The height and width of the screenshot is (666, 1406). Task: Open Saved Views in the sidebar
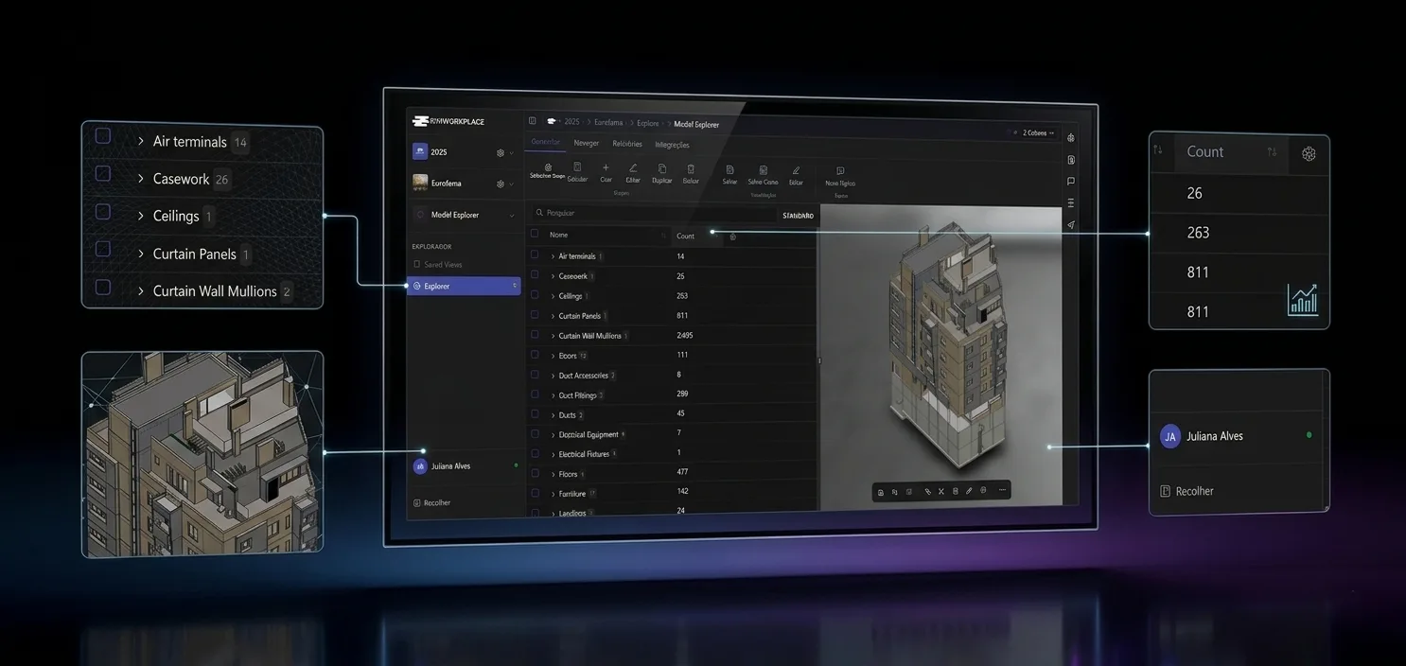tap(443, 265)
